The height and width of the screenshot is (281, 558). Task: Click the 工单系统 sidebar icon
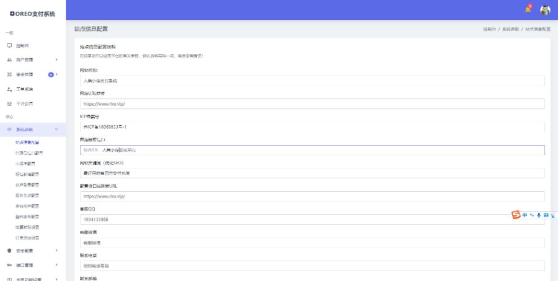pos(9,89)
